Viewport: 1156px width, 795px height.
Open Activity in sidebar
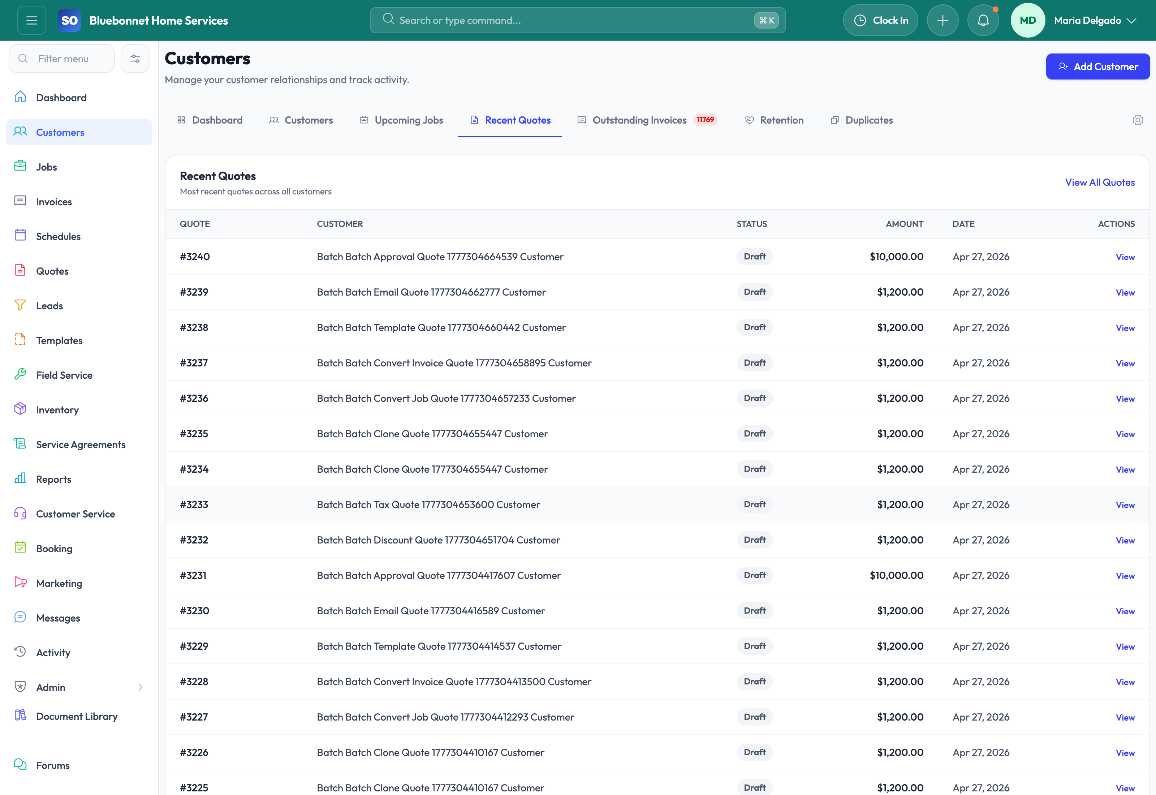[79, 653]
